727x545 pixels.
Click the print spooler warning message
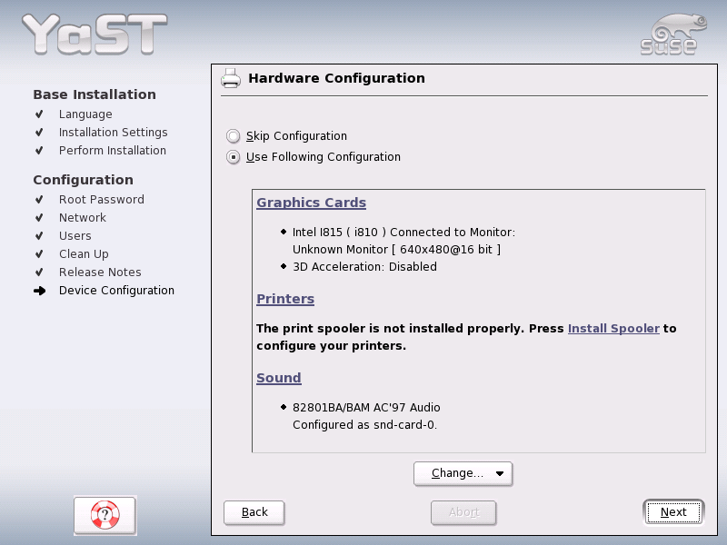pyautogui.click(x=466, y=337)
